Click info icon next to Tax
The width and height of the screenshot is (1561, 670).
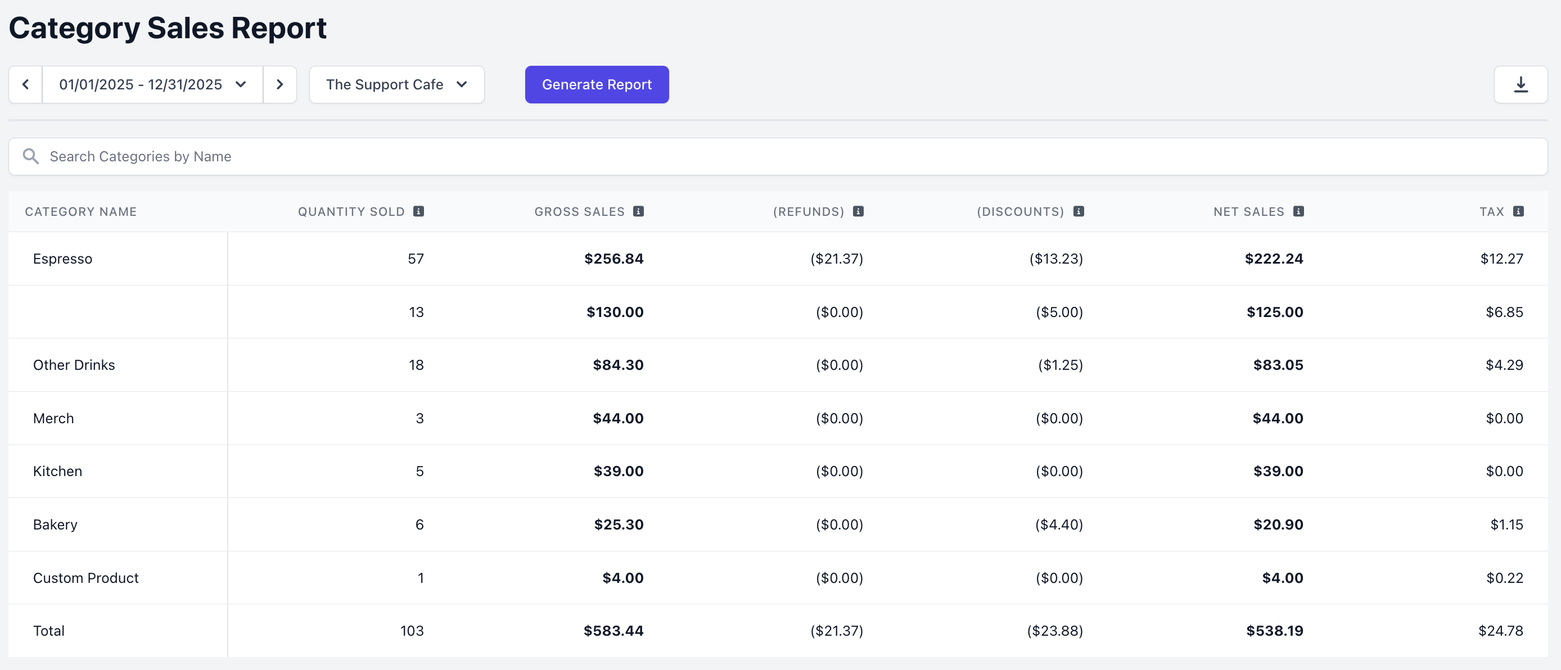tap(1518, 211)
